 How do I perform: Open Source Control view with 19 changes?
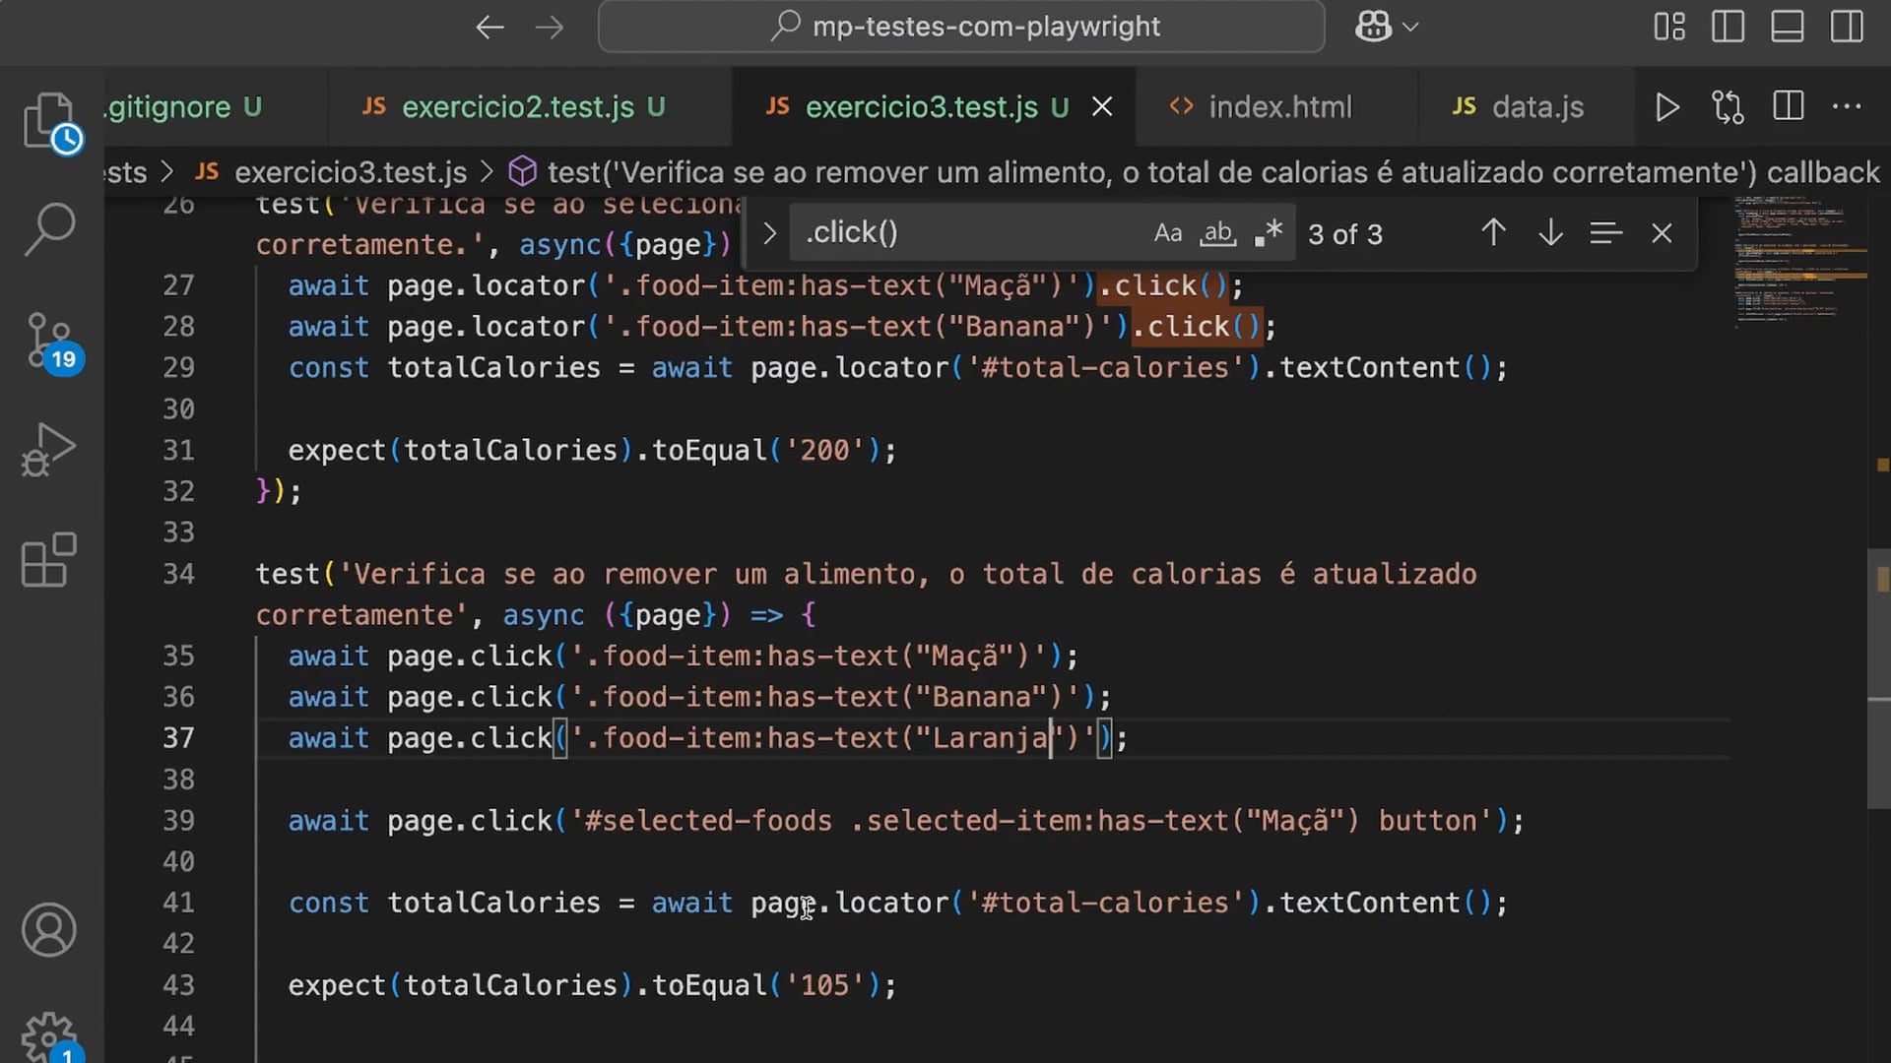49,341
